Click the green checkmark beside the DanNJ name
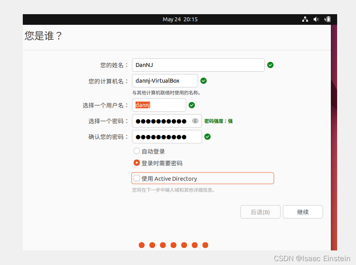This screenshot has height=265, width=356. click(x=270, y=65)
